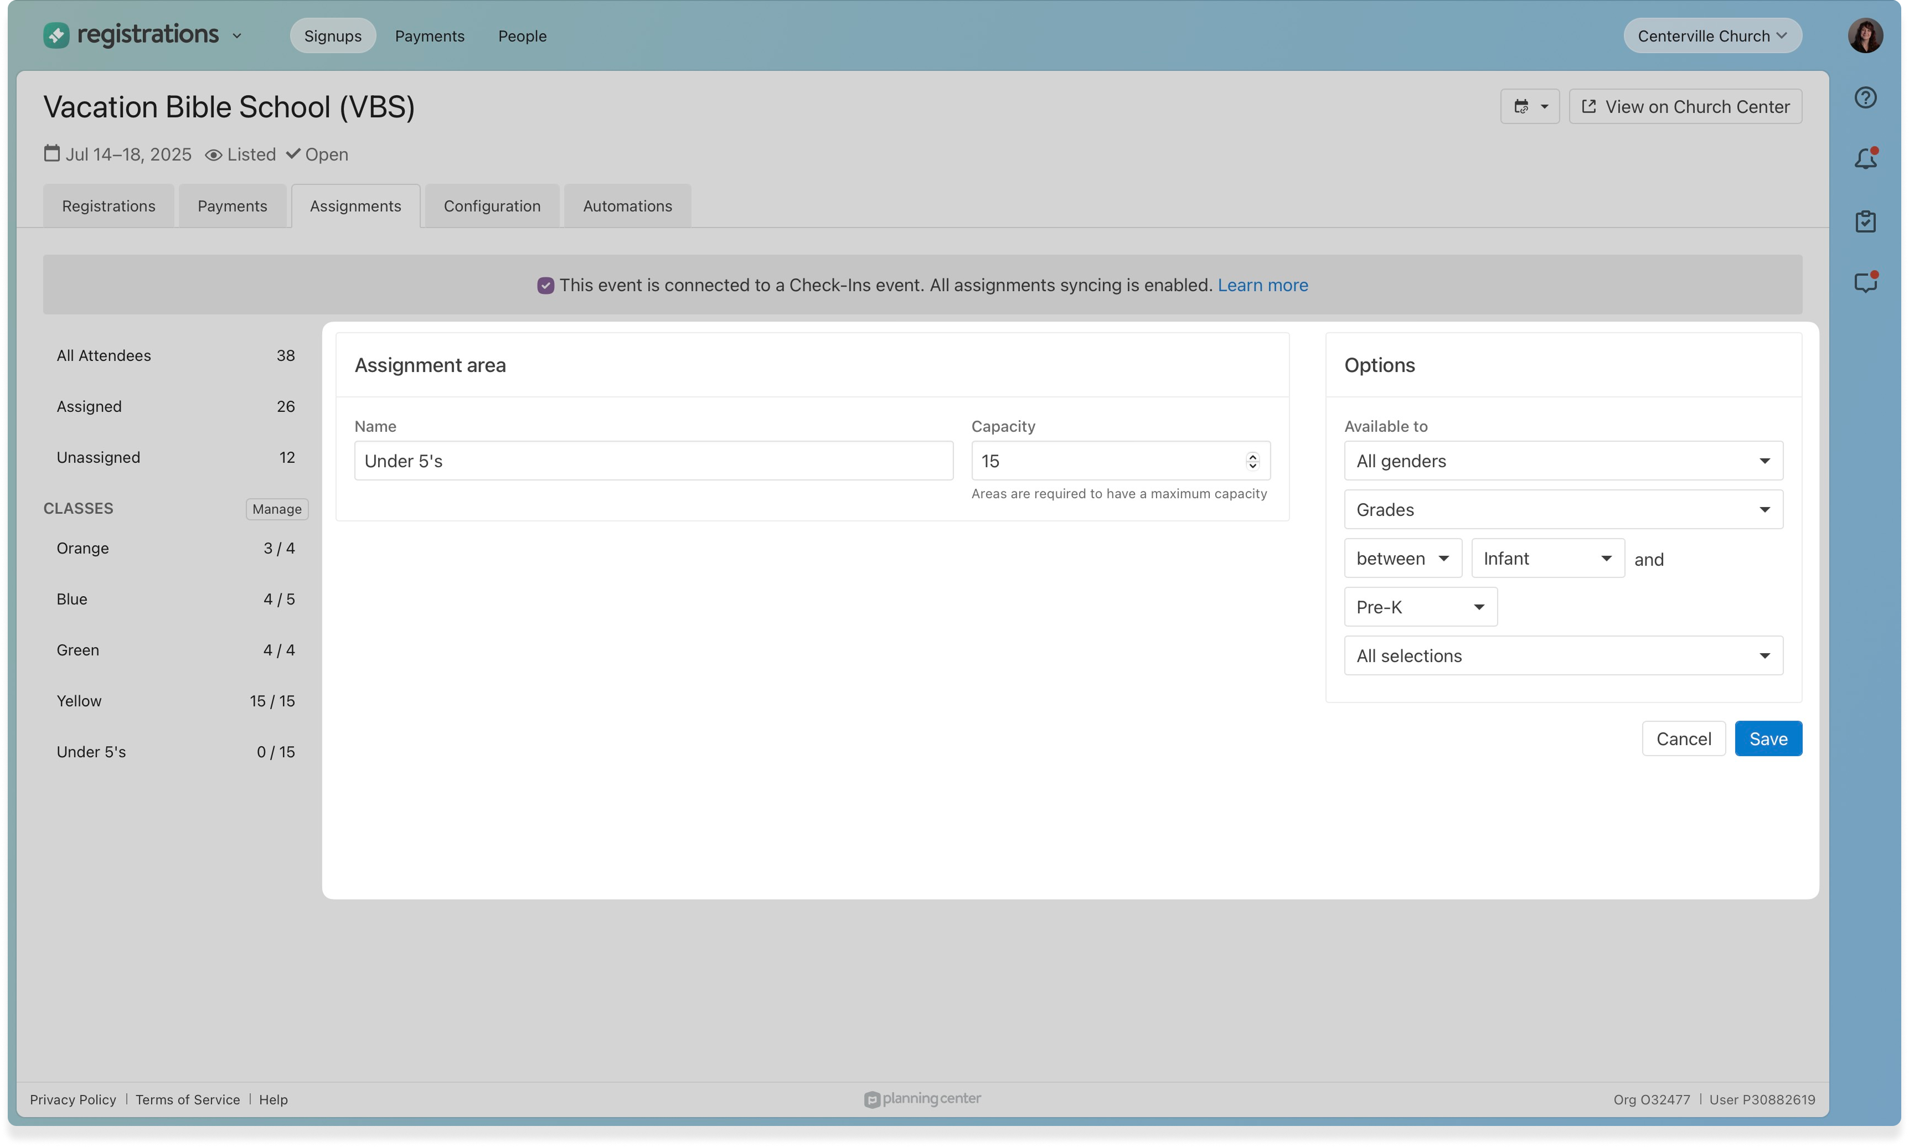Click the Check-Ins sync checkmark icon
Screen dimensions: 1909x1147
pyautogui.click(x=546, y=286)
